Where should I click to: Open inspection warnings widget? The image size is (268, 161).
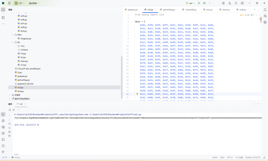tap(247, 15)
